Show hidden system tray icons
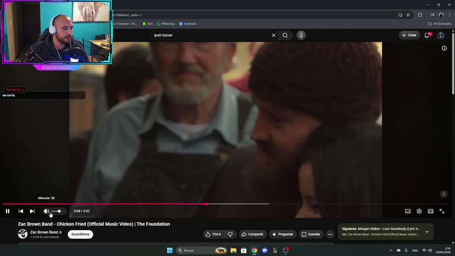The image size is (455, 256). coord(391,250)
